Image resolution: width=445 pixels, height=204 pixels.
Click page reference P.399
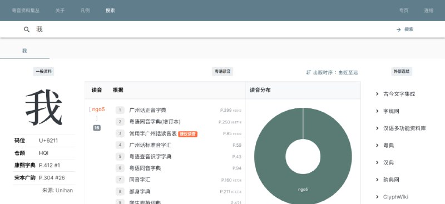[226, 111]
